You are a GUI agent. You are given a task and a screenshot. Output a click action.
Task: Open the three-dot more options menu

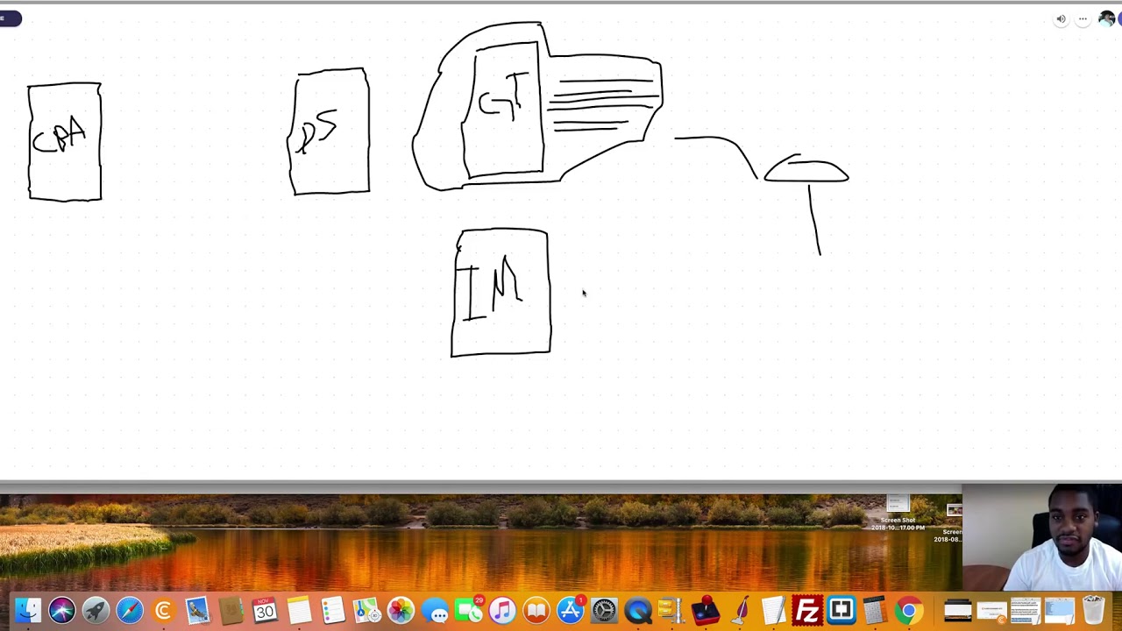click(1083, 19)
